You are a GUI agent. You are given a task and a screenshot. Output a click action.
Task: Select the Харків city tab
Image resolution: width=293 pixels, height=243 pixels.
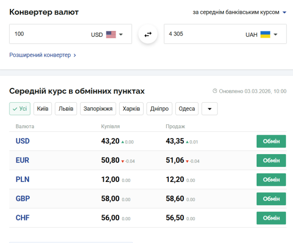[131, 109]
